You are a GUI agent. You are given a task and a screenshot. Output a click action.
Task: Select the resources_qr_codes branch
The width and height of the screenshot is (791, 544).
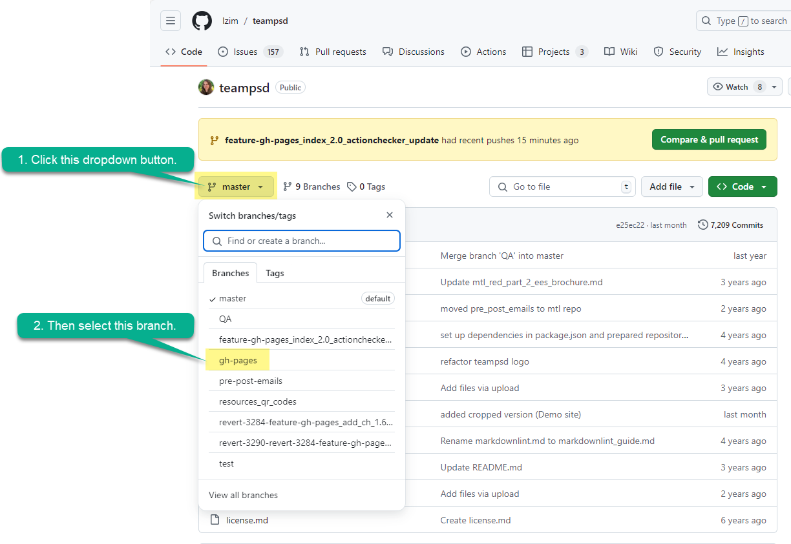click(x=302, y=401)
